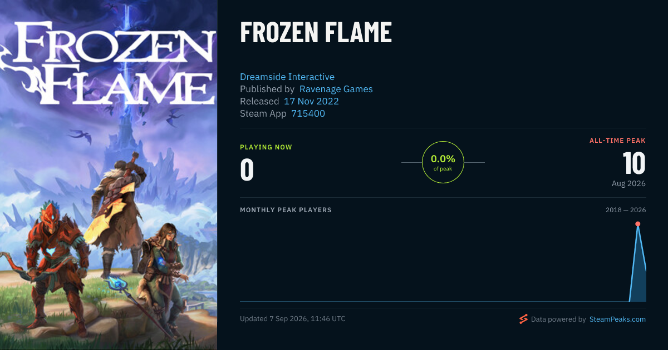Click the 2018 — 2026 range label
This screenshot has width=668, height=350.
[626, 210]
